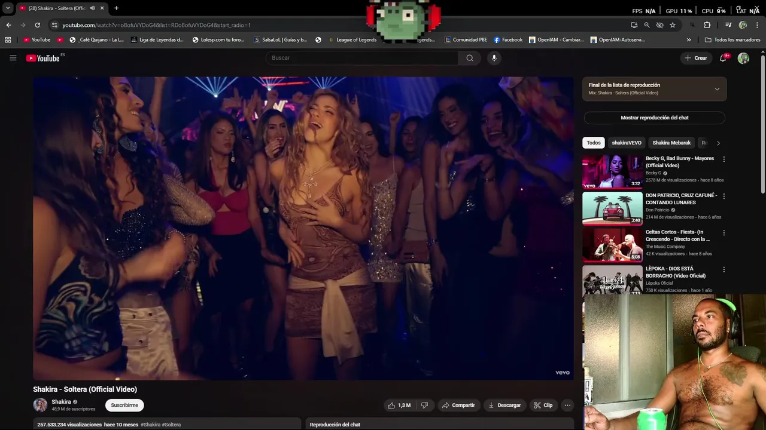Open Chrome three-dot menu
The image size is (766, 430).
(x=756, y=25)
